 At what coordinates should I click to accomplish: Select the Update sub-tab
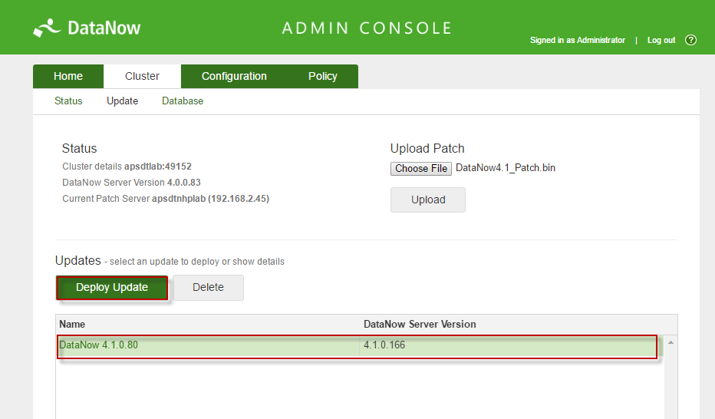click(x=122, y=101)
